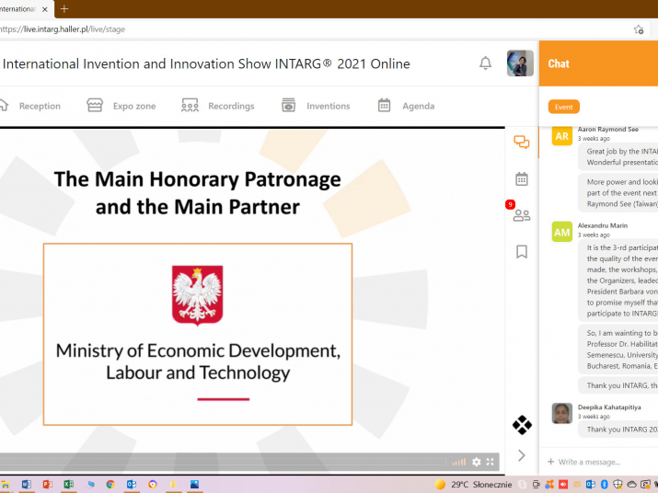Open the chat panel icon in sidebar
The image size is (658, 493).
[x=522, y=143]
